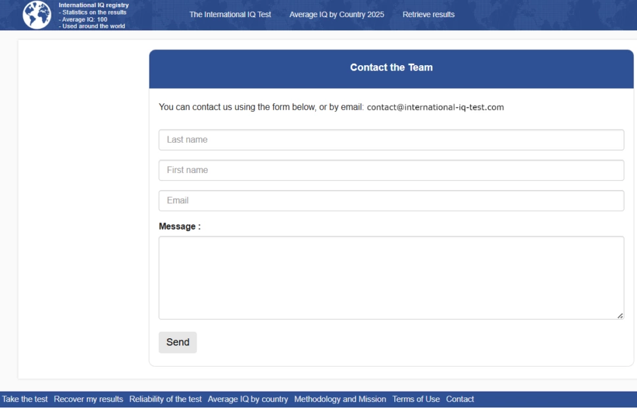637x408 pixels.
Task: Click the International IQ registry site title
Action: coord(93,5)
